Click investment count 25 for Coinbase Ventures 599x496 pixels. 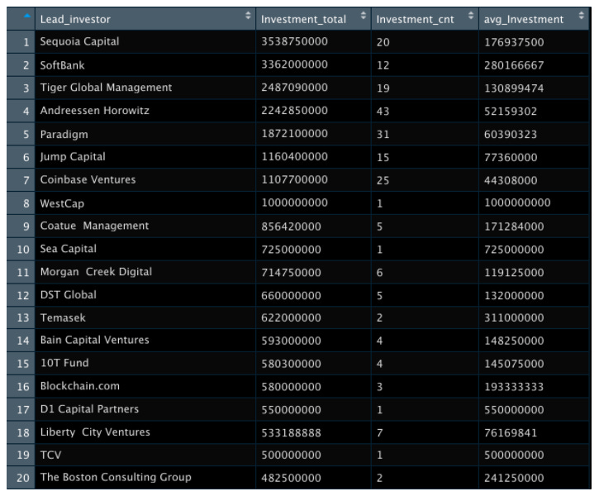coord(383,180)
